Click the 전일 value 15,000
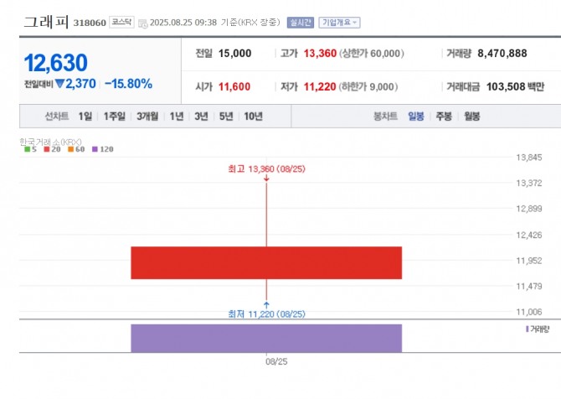 (x=234, y=54)
